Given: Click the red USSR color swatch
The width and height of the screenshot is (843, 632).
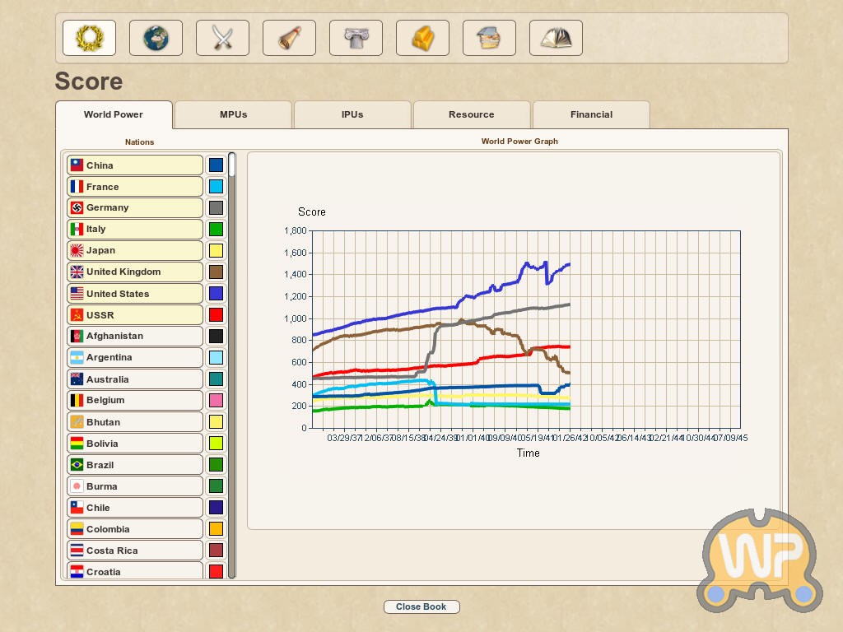Looking at the screenshot, I should click(216, 315).
